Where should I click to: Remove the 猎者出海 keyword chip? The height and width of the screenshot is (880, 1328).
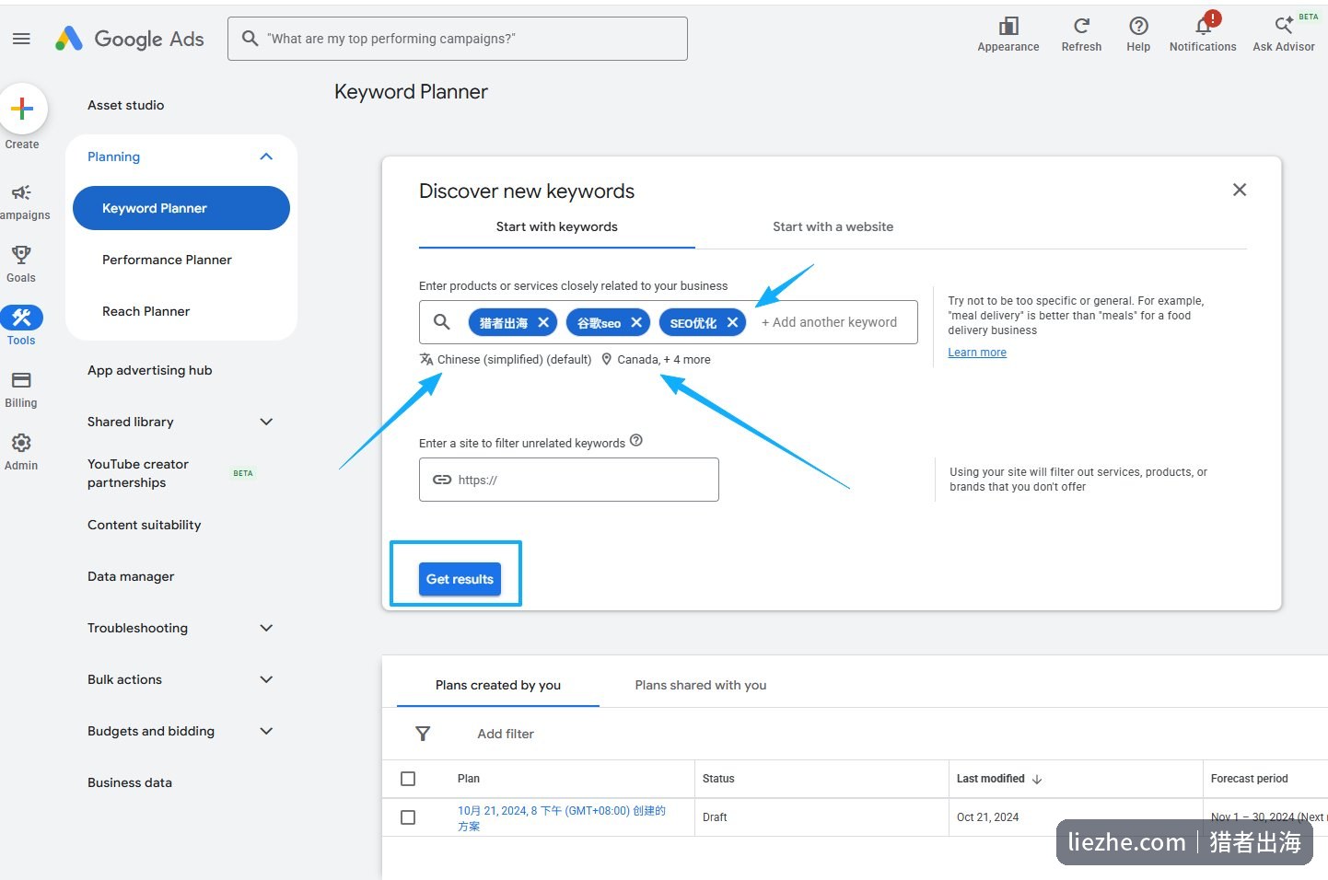(543, 322)
